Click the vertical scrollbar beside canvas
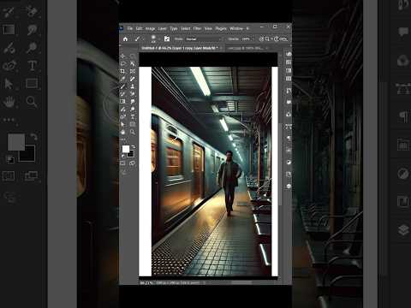Image resolution: width=411 pixels, height=308 pixels. click(280, 164)
